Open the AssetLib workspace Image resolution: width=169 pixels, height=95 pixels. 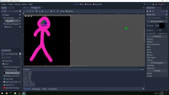click(97, 4)
